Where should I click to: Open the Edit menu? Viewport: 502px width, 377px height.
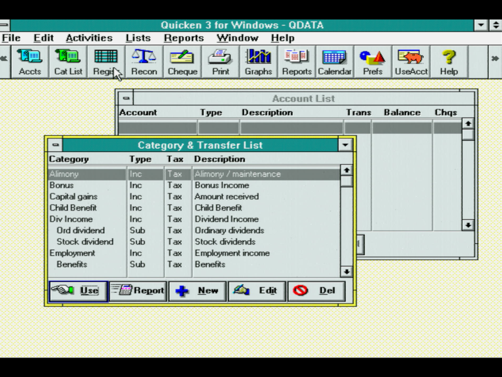(x=43, y=38)
